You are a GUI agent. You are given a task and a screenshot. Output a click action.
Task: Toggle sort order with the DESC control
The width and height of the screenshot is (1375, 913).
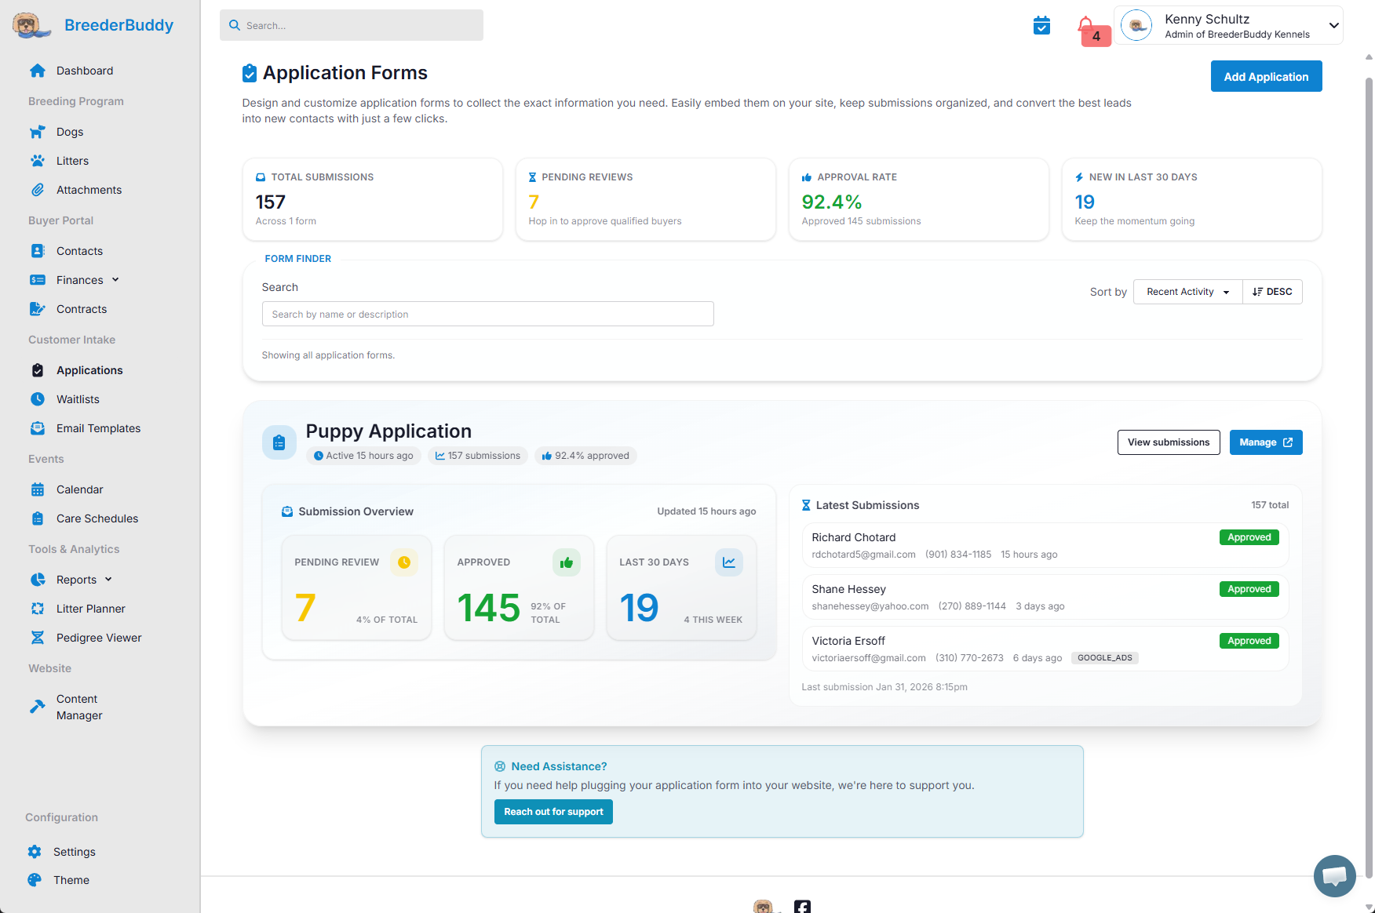1271,291
